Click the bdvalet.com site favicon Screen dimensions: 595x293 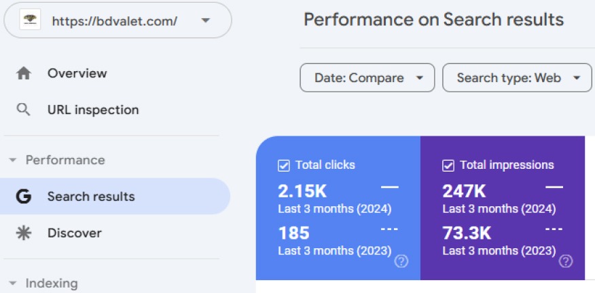pos(31,20)
